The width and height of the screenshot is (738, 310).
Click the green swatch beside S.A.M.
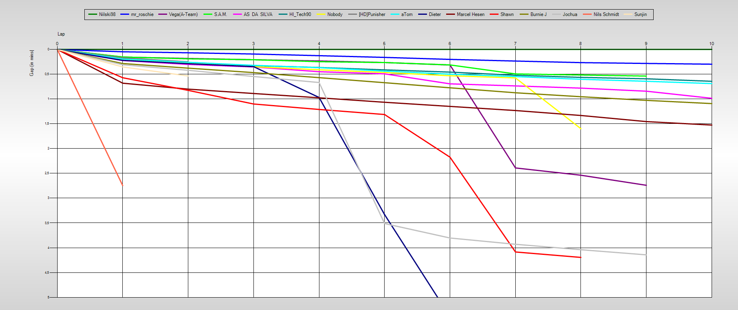(x=208, y=14)
